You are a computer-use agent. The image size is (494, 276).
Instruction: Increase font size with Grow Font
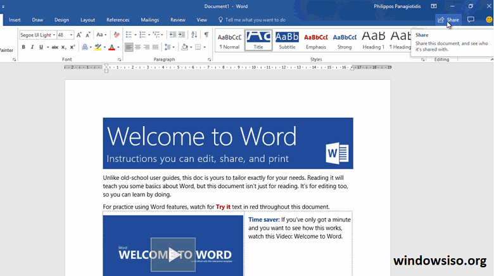click(x=79, y=35)
